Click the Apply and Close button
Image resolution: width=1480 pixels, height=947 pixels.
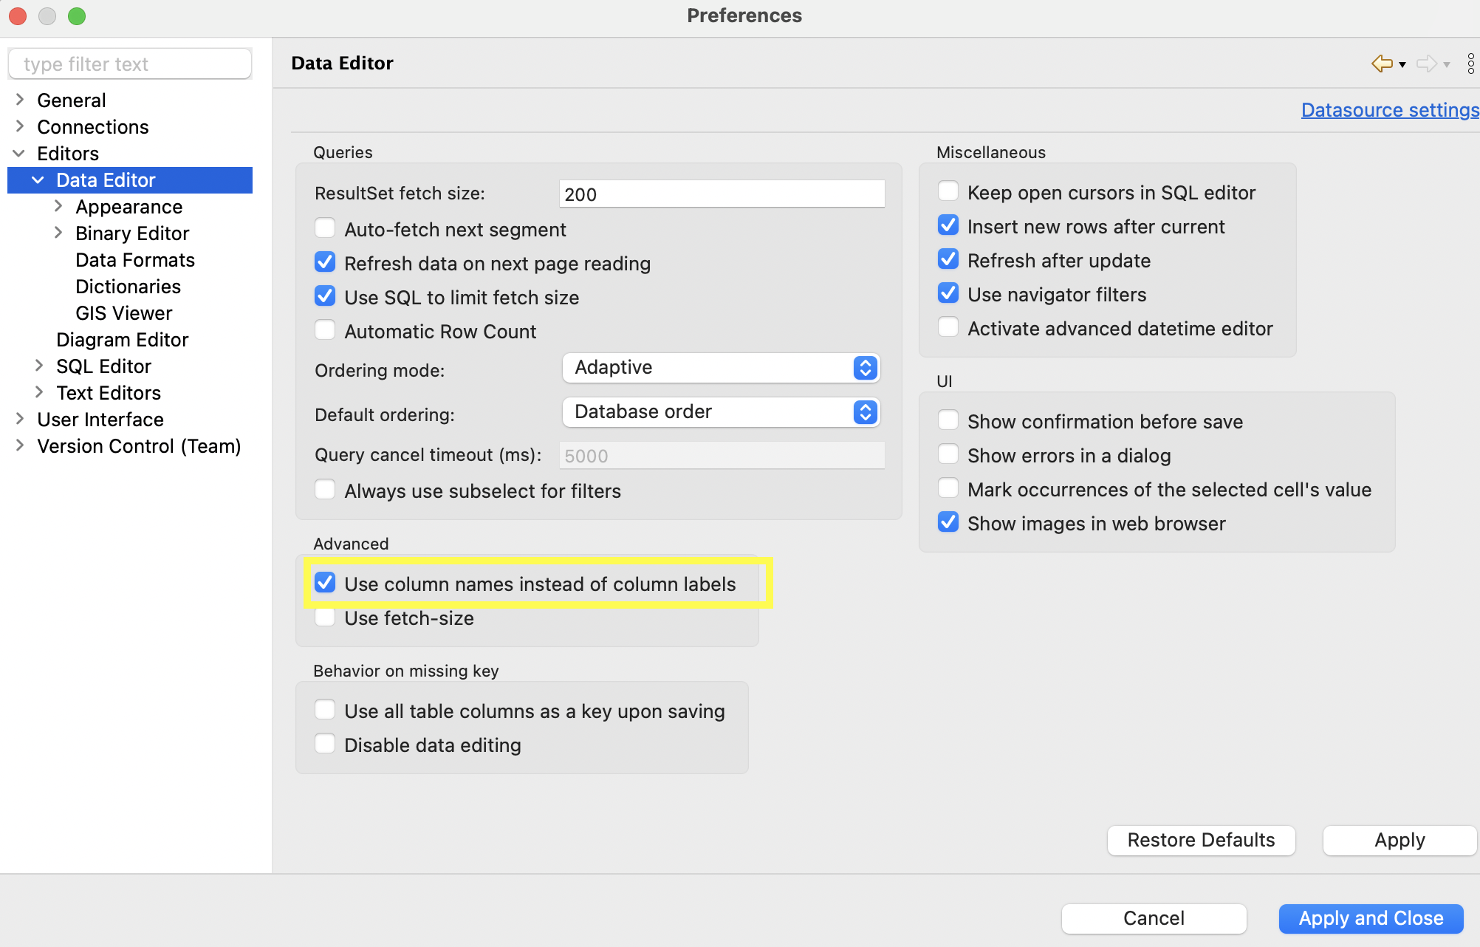click(1371, 918)
